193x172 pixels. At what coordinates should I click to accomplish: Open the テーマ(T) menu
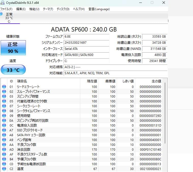[48, 9]
